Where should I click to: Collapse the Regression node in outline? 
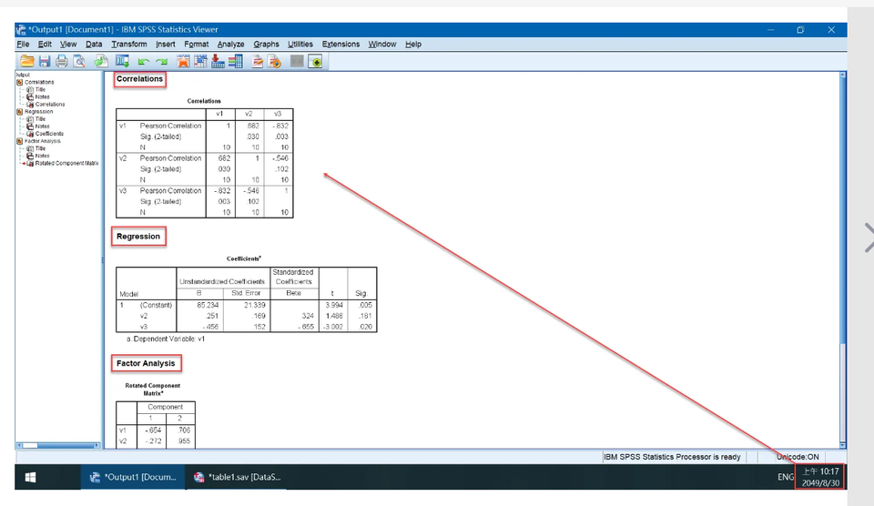click(x=19, y=112)
